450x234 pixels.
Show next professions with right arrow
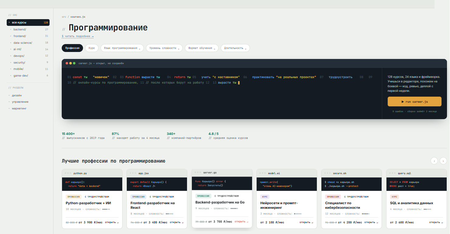coord(443,161)
